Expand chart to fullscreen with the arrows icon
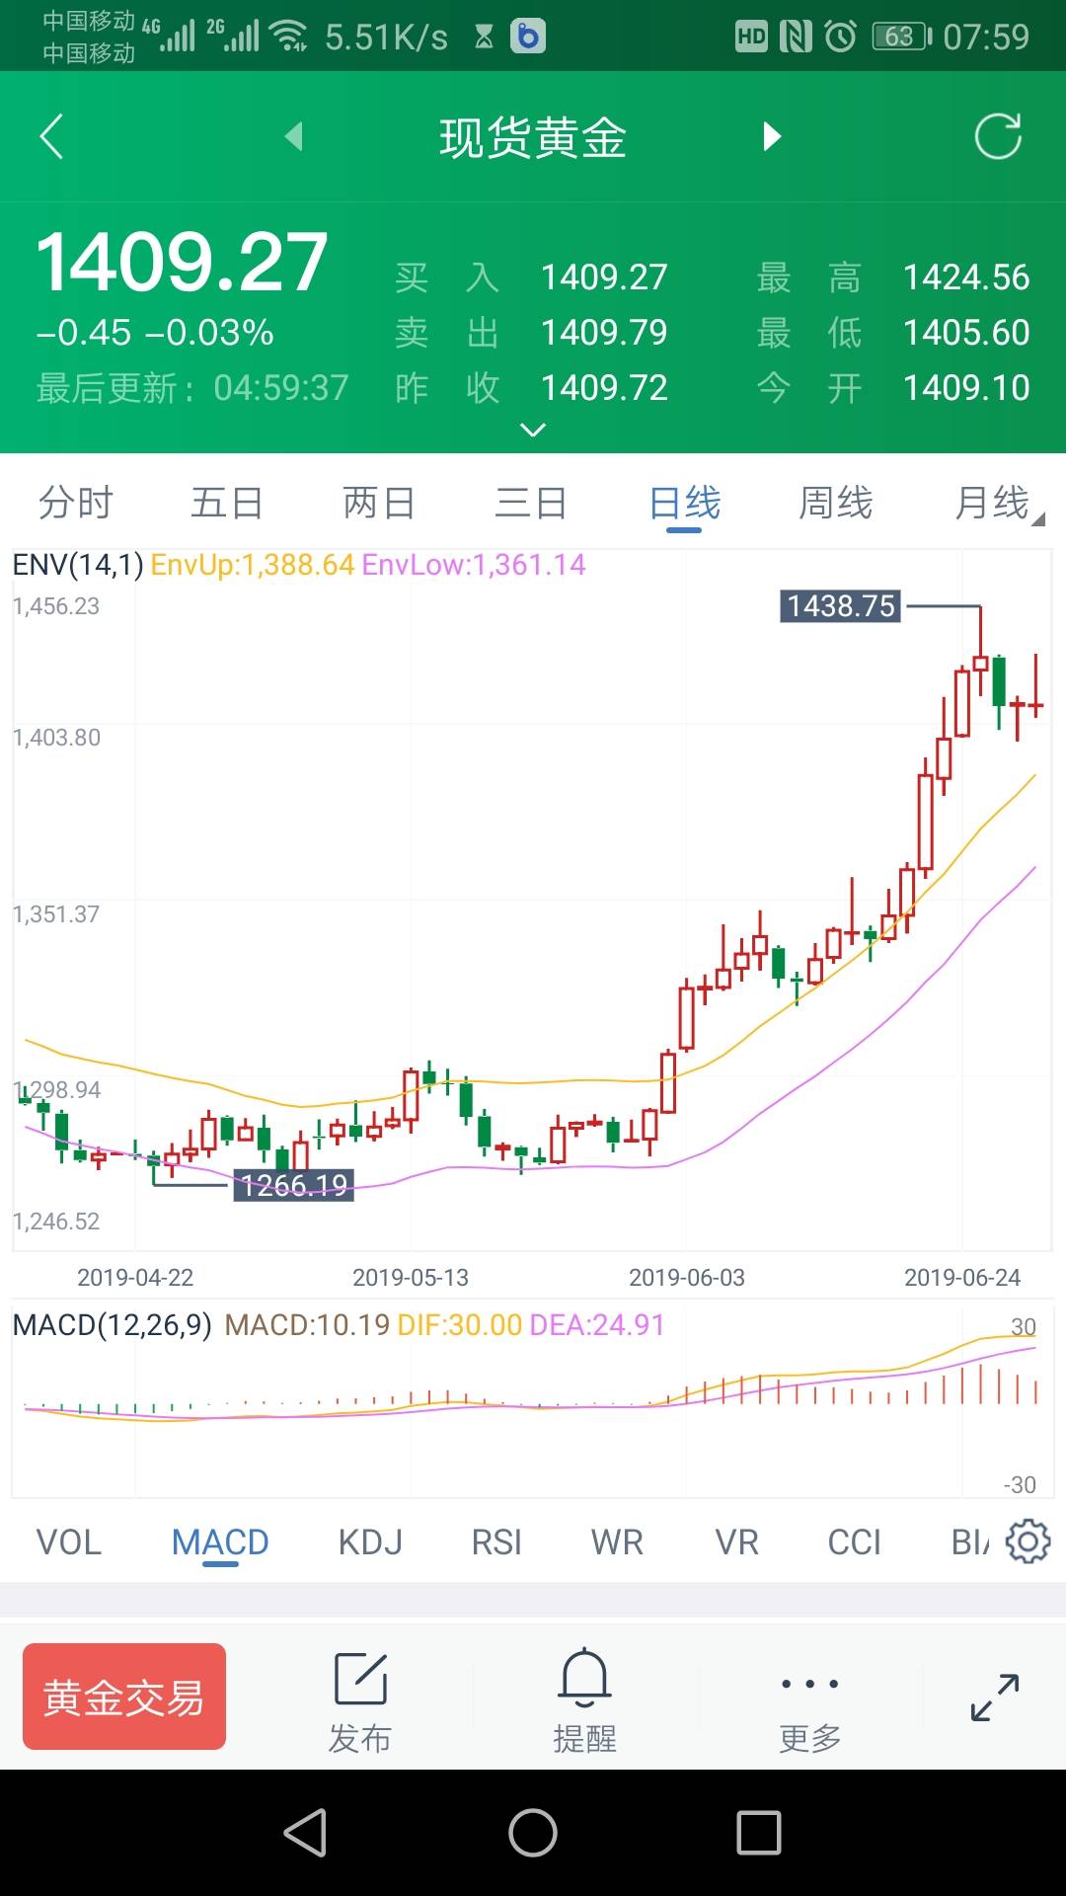Viewport: 1066px width, 1896px height. (994, 1698)
